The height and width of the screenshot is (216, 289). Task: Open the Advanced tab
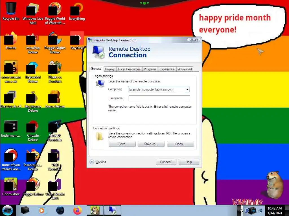(x=185, y=69)
